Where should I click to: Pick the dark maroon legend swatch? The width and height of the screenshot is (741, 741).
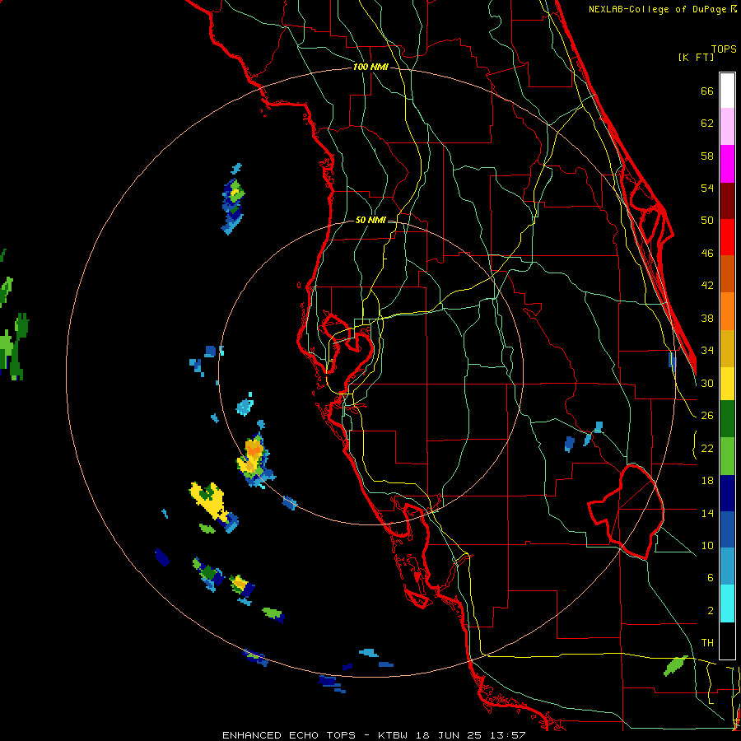(x=727, y=200)
